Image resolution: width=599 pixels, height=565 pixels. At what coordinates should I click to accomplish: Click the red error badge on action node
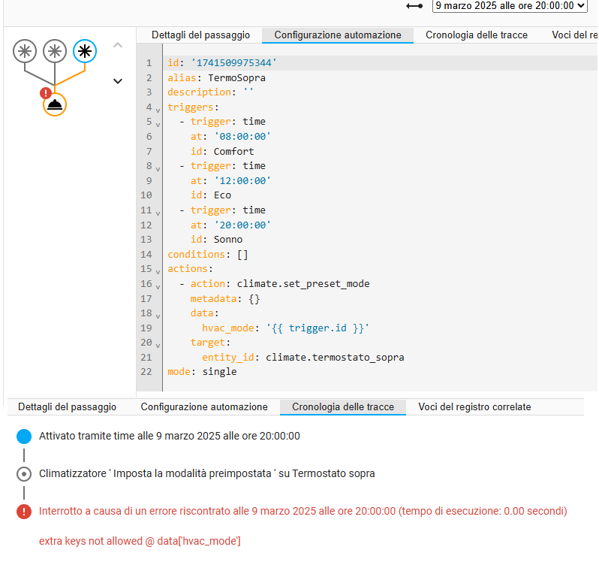click(46, 94)
